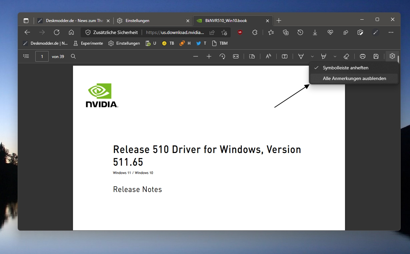The image size is (410, 254).
Task: Open the uBlock Origin extension
Action: tap(240, 32)
